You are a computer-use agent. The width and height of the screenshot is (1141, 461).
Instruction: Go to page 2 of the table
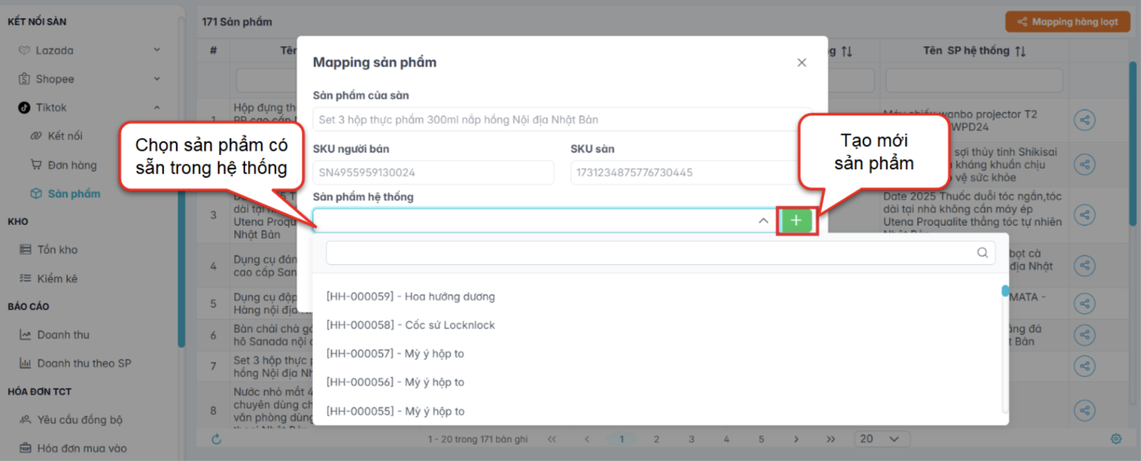(x=656, y=439)
